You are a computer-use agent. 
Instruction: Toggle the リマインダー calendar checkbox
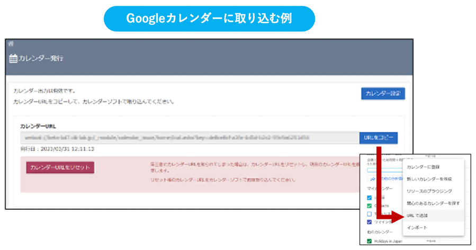(x=369, y=222)
